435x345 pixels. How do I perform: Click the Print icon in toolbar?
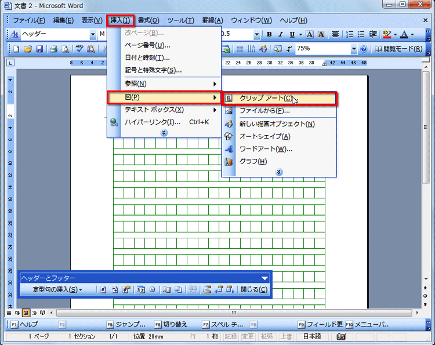pos(53,49)
